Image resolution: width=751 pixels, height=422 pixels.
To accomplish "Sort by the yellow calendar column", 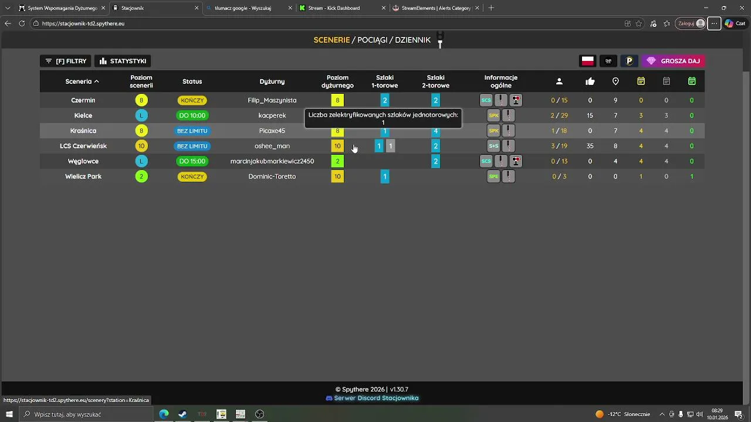I will tap(641, 81).
